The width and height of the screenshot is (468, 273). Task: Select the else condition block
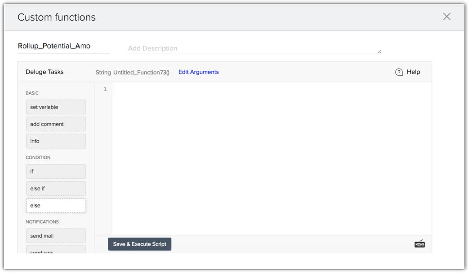tap(56, 205)
